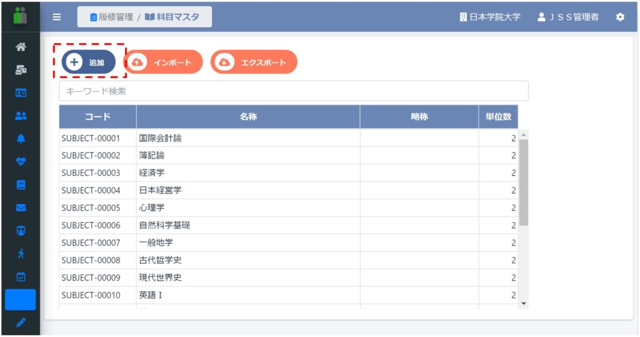Click the 履修管理 breadcrumb item
This screenshot has height=337, width=640.
111,17
